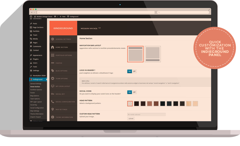The width and height of the screenshot is (240, 146).
Task: Open Theme Information submenu link
Action: (37, 114)
